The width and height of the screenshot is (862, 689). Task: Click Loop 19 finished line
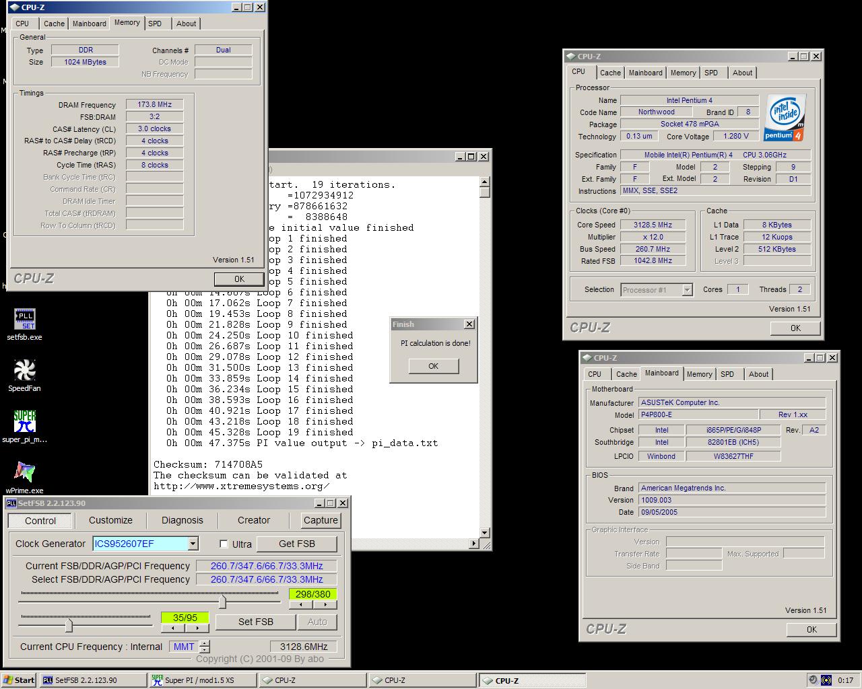[x=260, y=432]
